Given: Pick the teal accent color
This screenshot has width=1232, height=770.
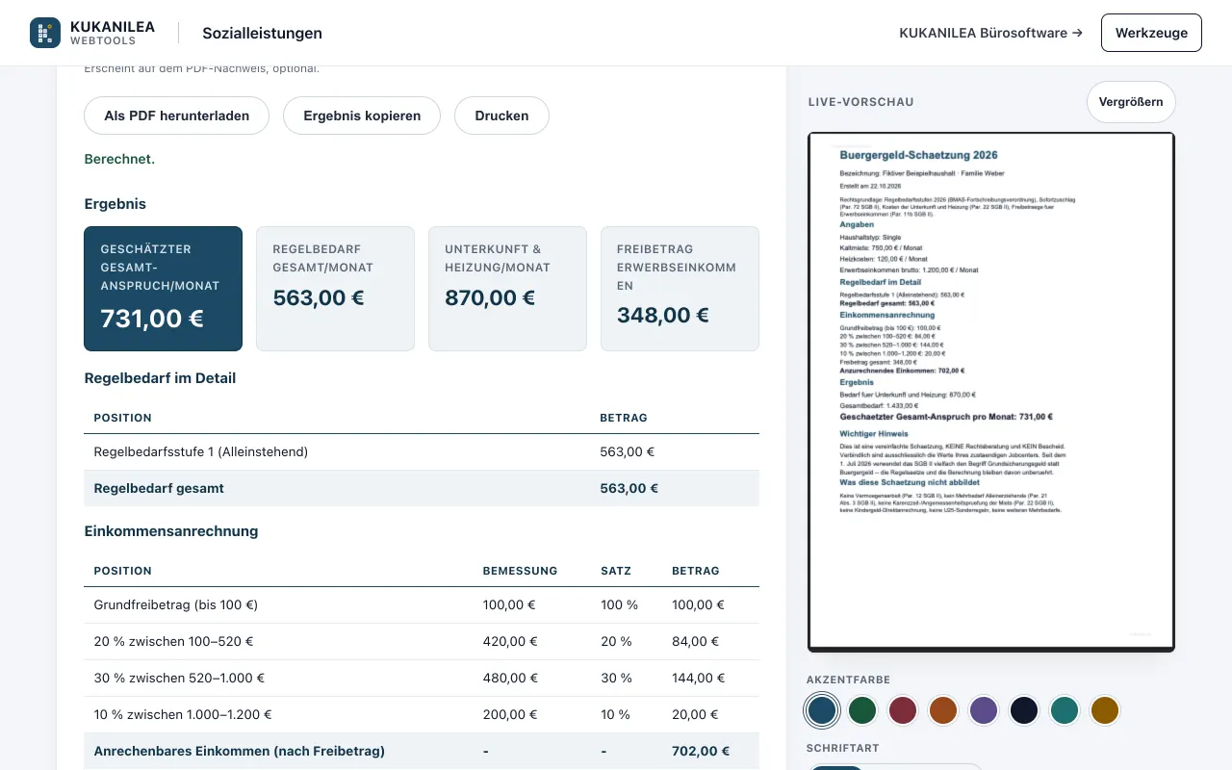Looking at the screenshot, I should pyautogui.click(x=1065, y=710).
